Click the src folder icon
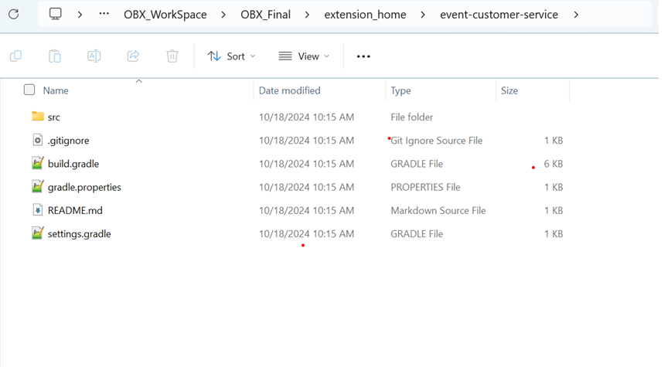This screenshot has width=671, height=367. [x=38, y=117]
